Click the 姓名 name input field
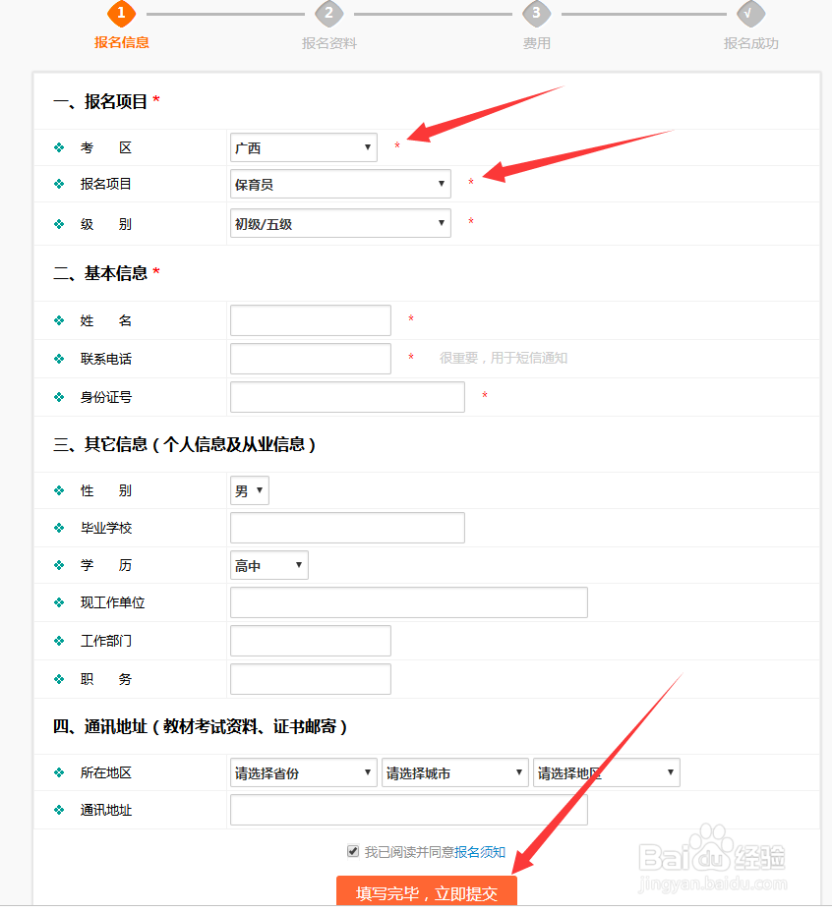The height and width of the screenshot is (912, 832). click(x=310, y=320)
